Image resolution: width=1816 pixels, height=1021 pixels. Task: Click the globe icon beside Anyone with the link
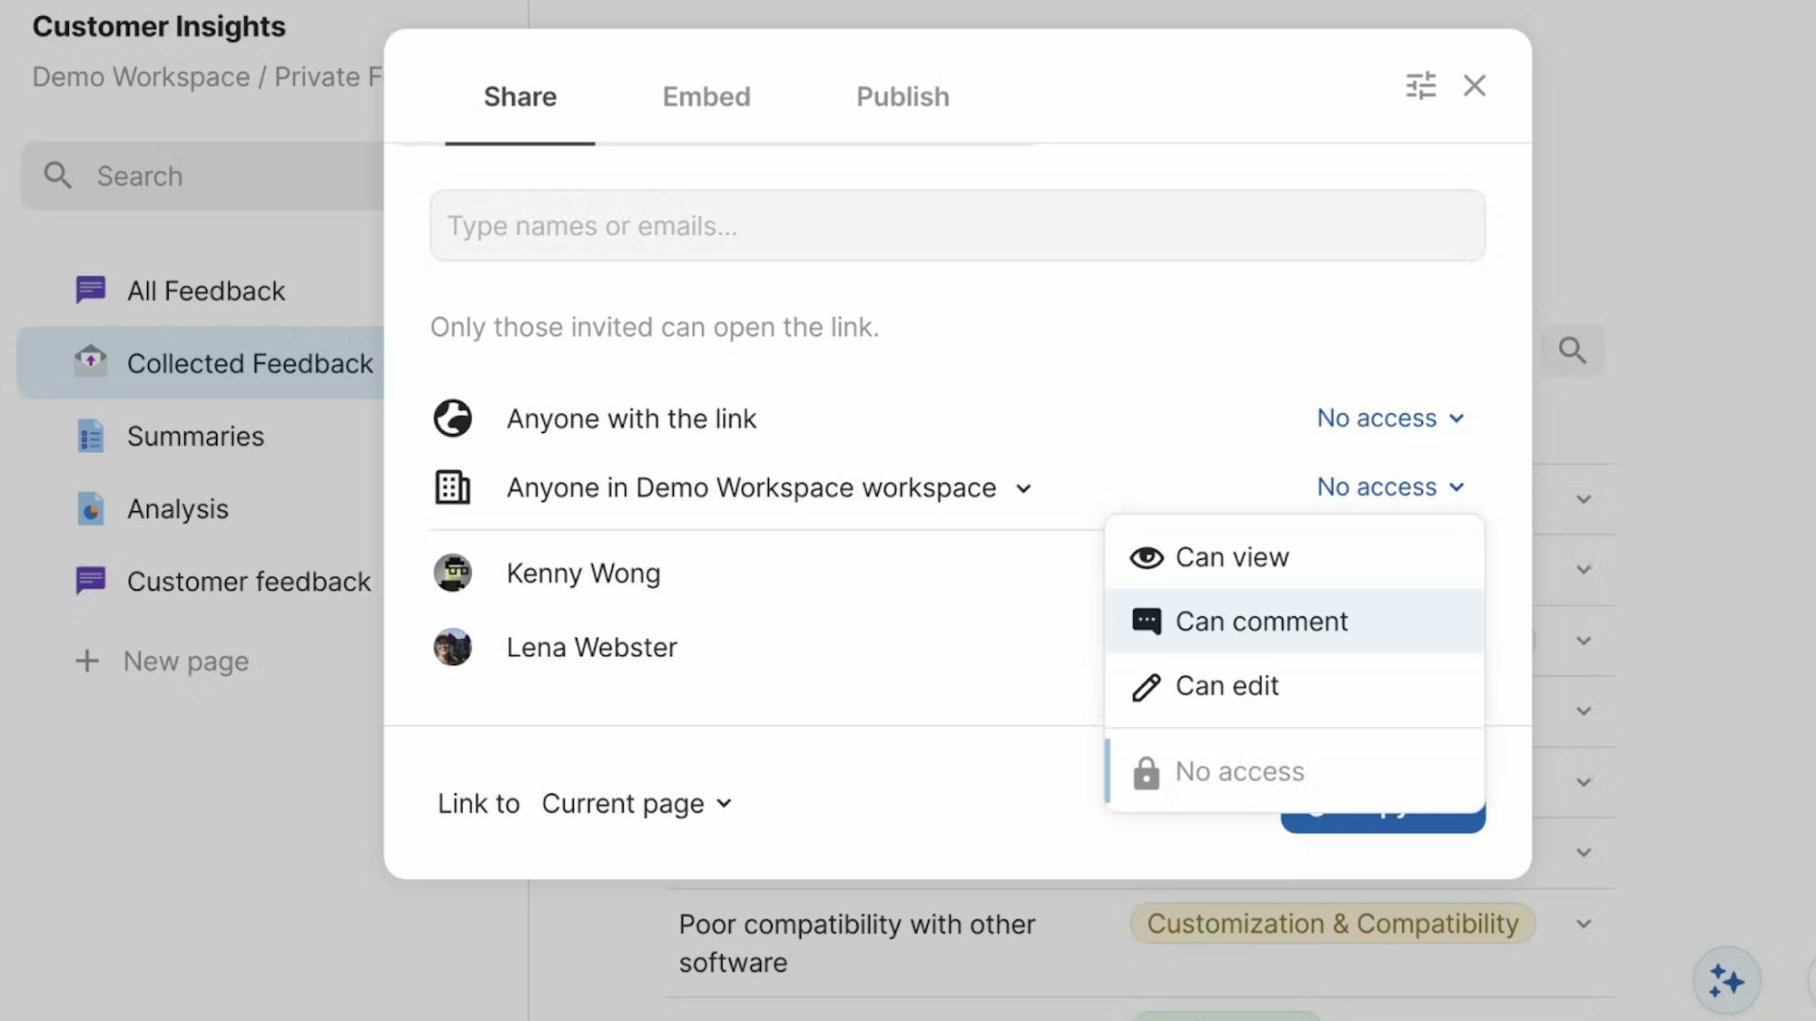452,418
